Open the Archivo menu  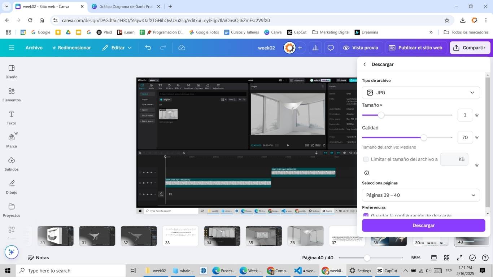point(34,48)
